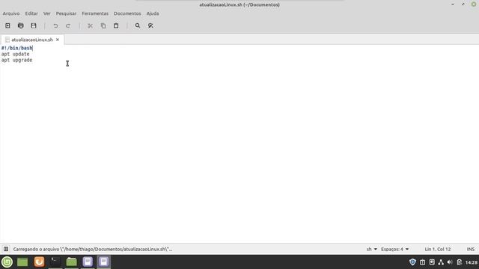Viewport: 479px width, 269px height.
Task: Open the Ferramentas menu
Action: (95, 13)
